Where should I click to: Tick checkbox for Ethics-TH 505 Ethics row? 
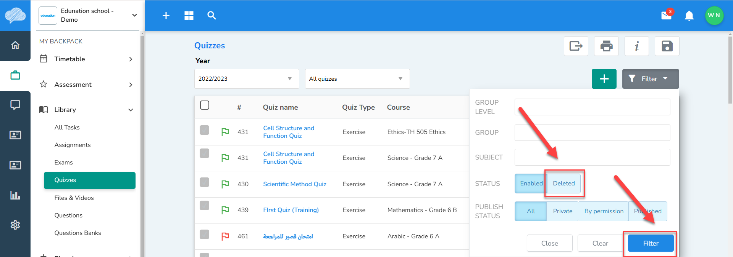205,130
